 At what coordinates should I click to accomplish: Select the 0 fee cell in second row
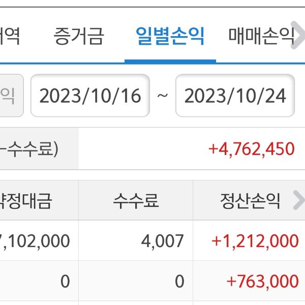[179, 281]
